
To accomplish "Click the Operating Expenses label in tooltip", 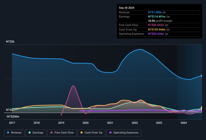I will [x=131, y=34].
